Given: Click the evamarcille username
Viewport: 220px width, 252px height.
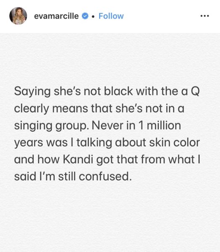Looking at the screenshot, I should point(56,16).
